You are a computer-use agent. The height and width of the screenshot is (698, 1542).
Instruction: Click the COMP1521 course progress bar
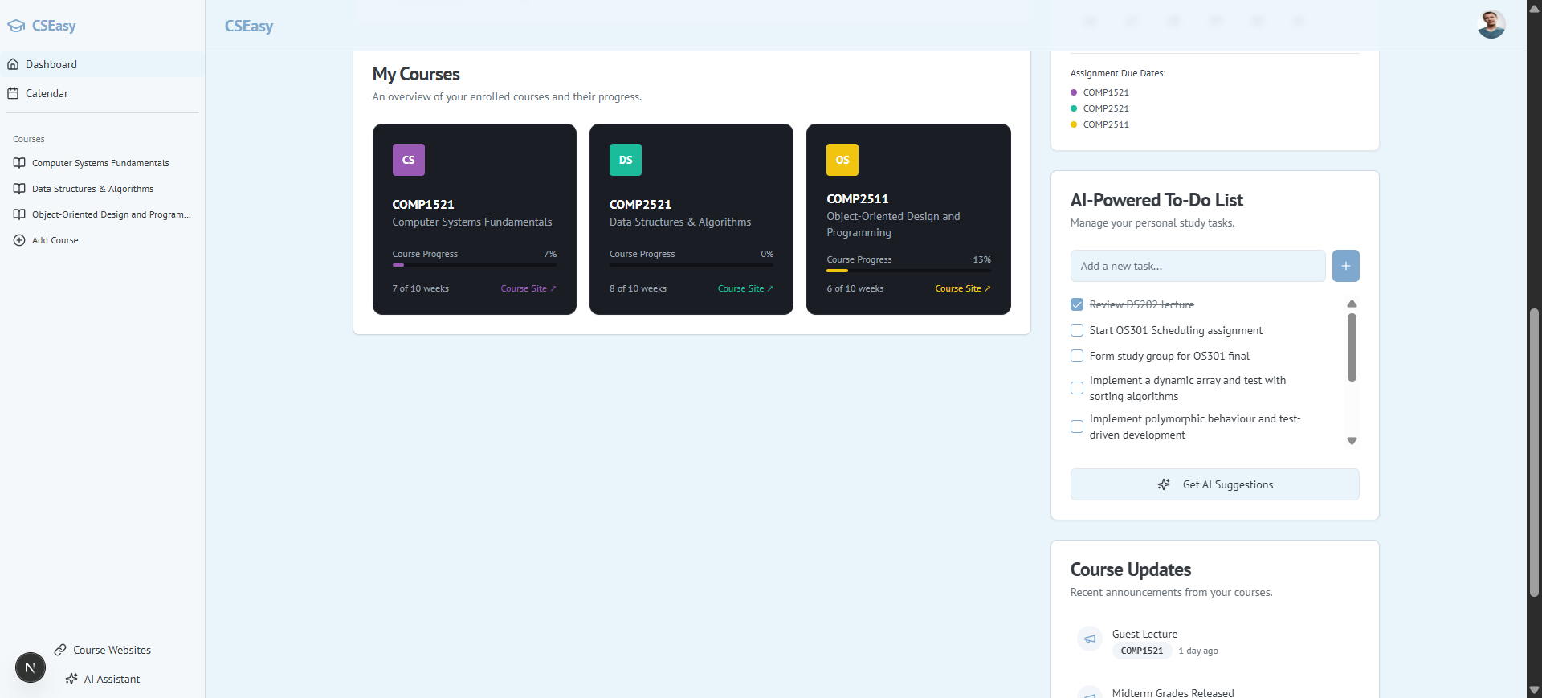tap(475, 265)
